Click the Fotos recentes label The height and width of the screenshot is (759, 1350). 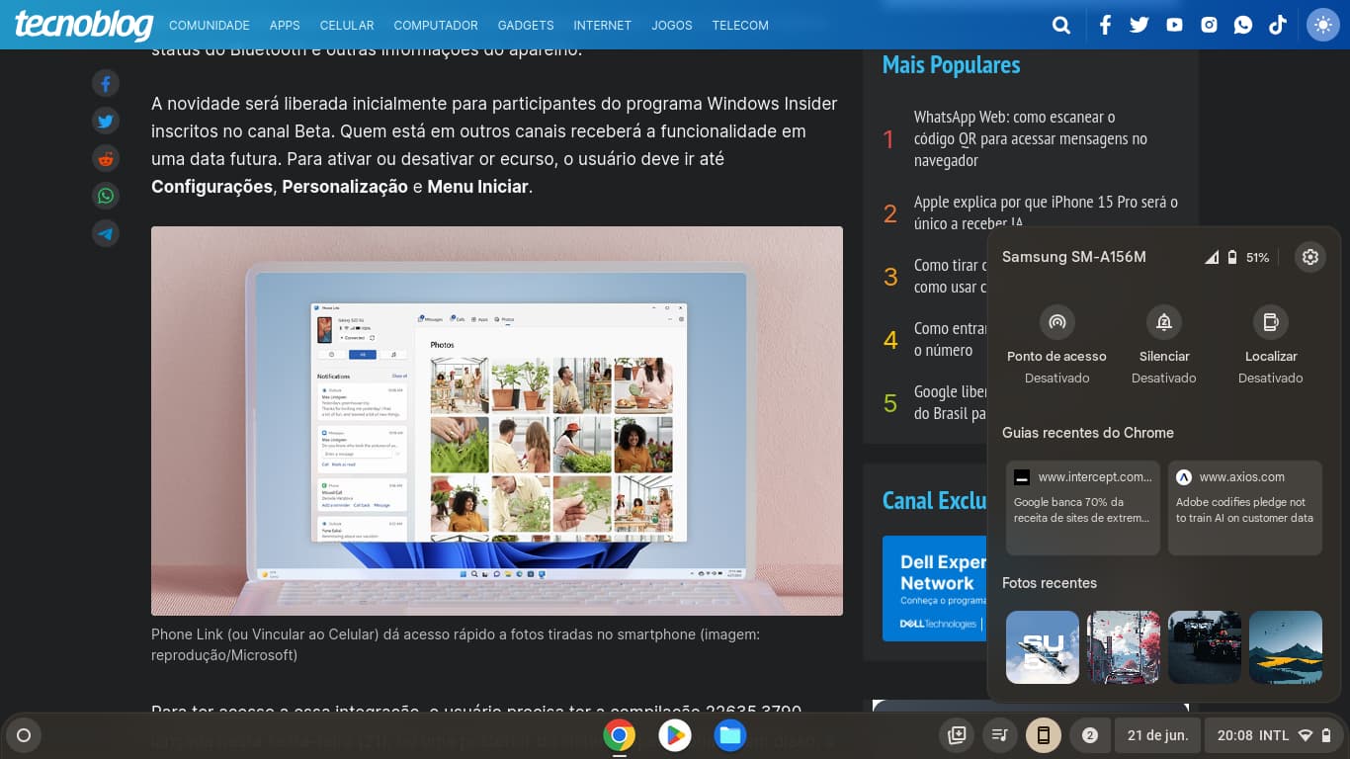point(1050,583)
